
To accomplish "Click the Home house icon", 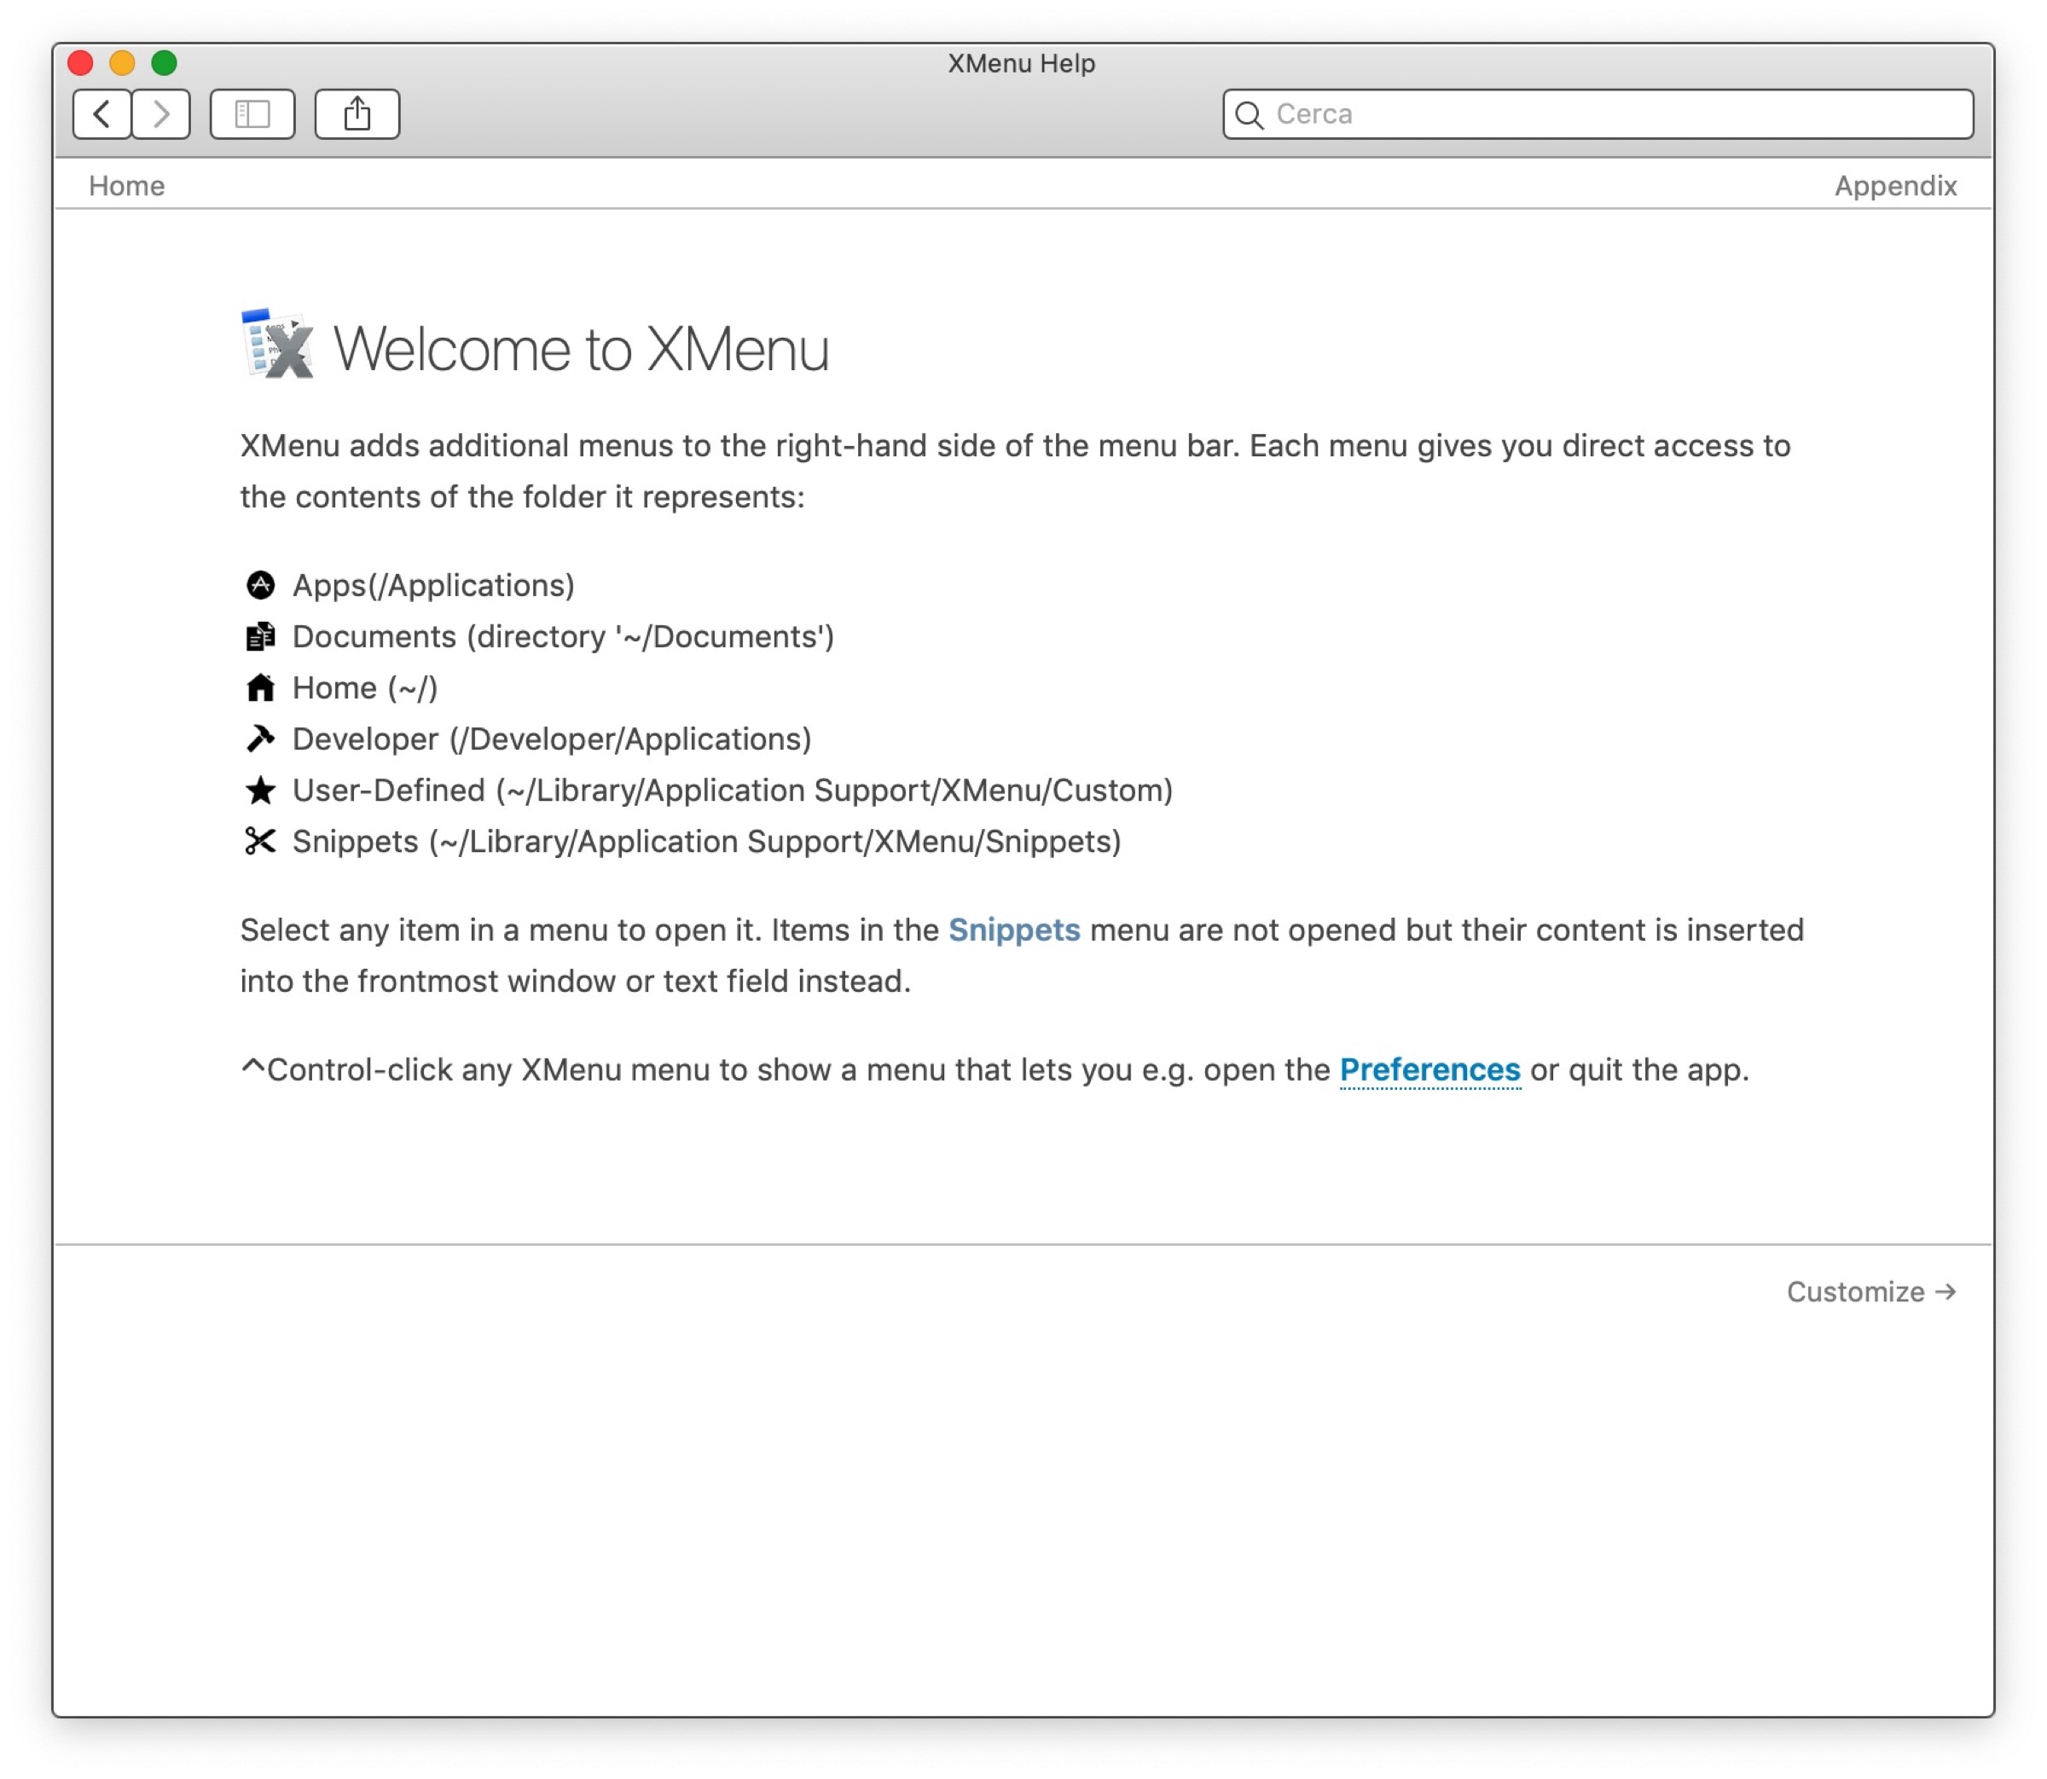I will point(260,688).
